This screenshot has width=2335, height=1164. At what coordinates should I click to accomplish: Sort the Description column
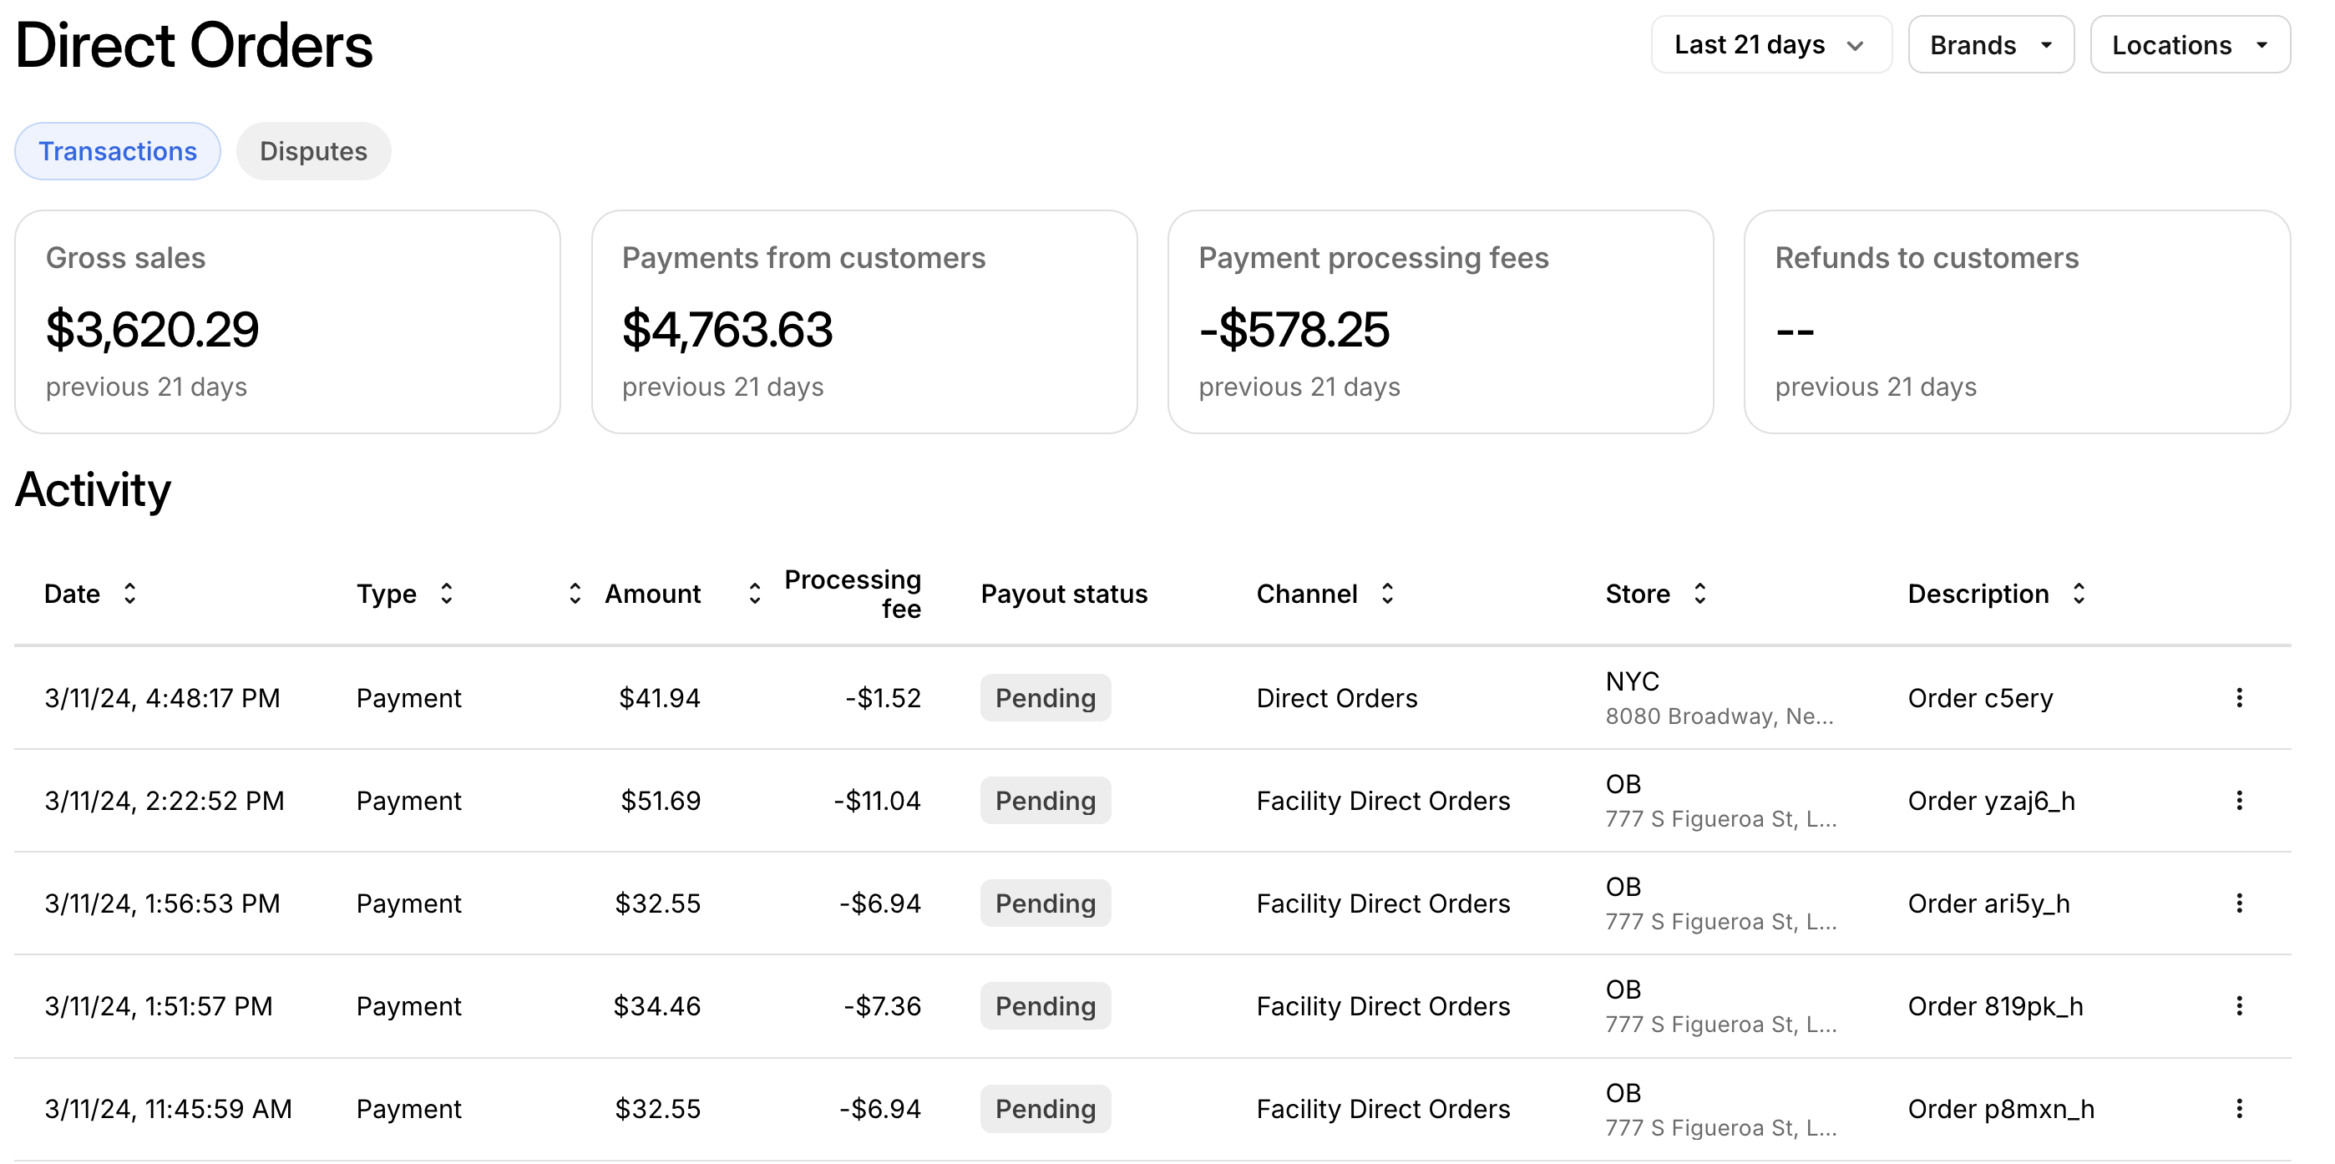(2079, 594)
